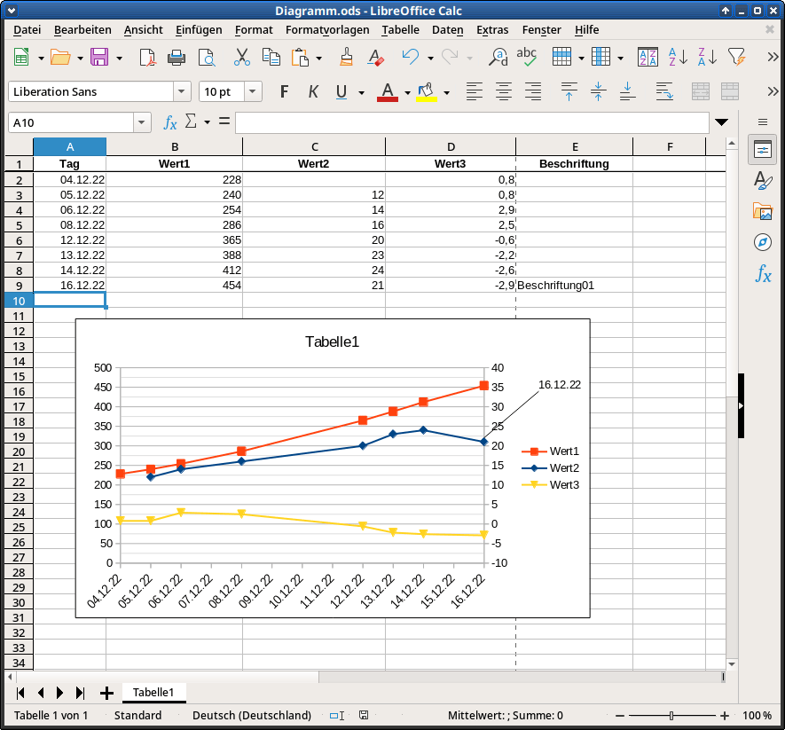This screenshot has width=785, height=730.
Task: Show more standard toolbar buttons
Action: [773, 58]
